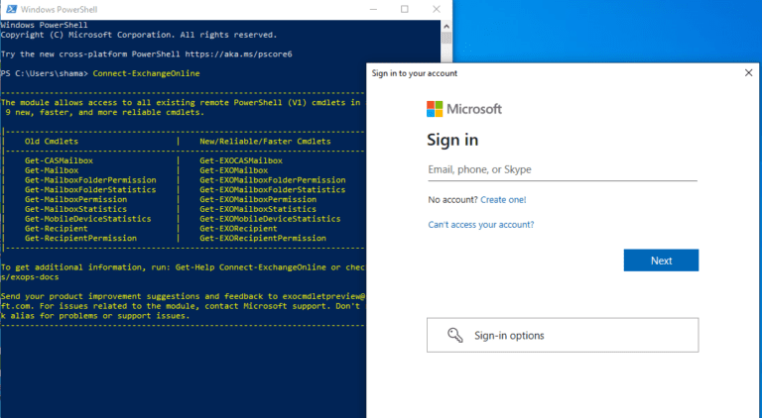Click the Sign in to your account title

tap(415, 73)
